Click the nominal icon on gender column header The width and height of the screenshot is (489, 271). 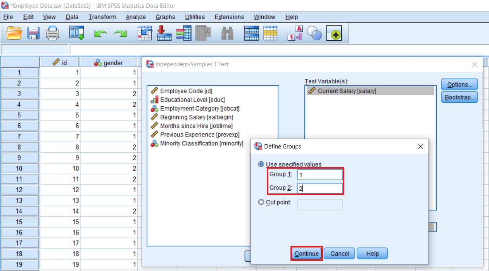click(98, 62)
